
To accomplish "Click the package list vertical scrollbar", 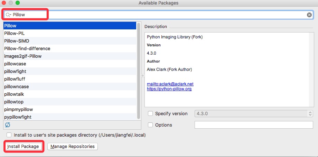I will coord(139,71).
